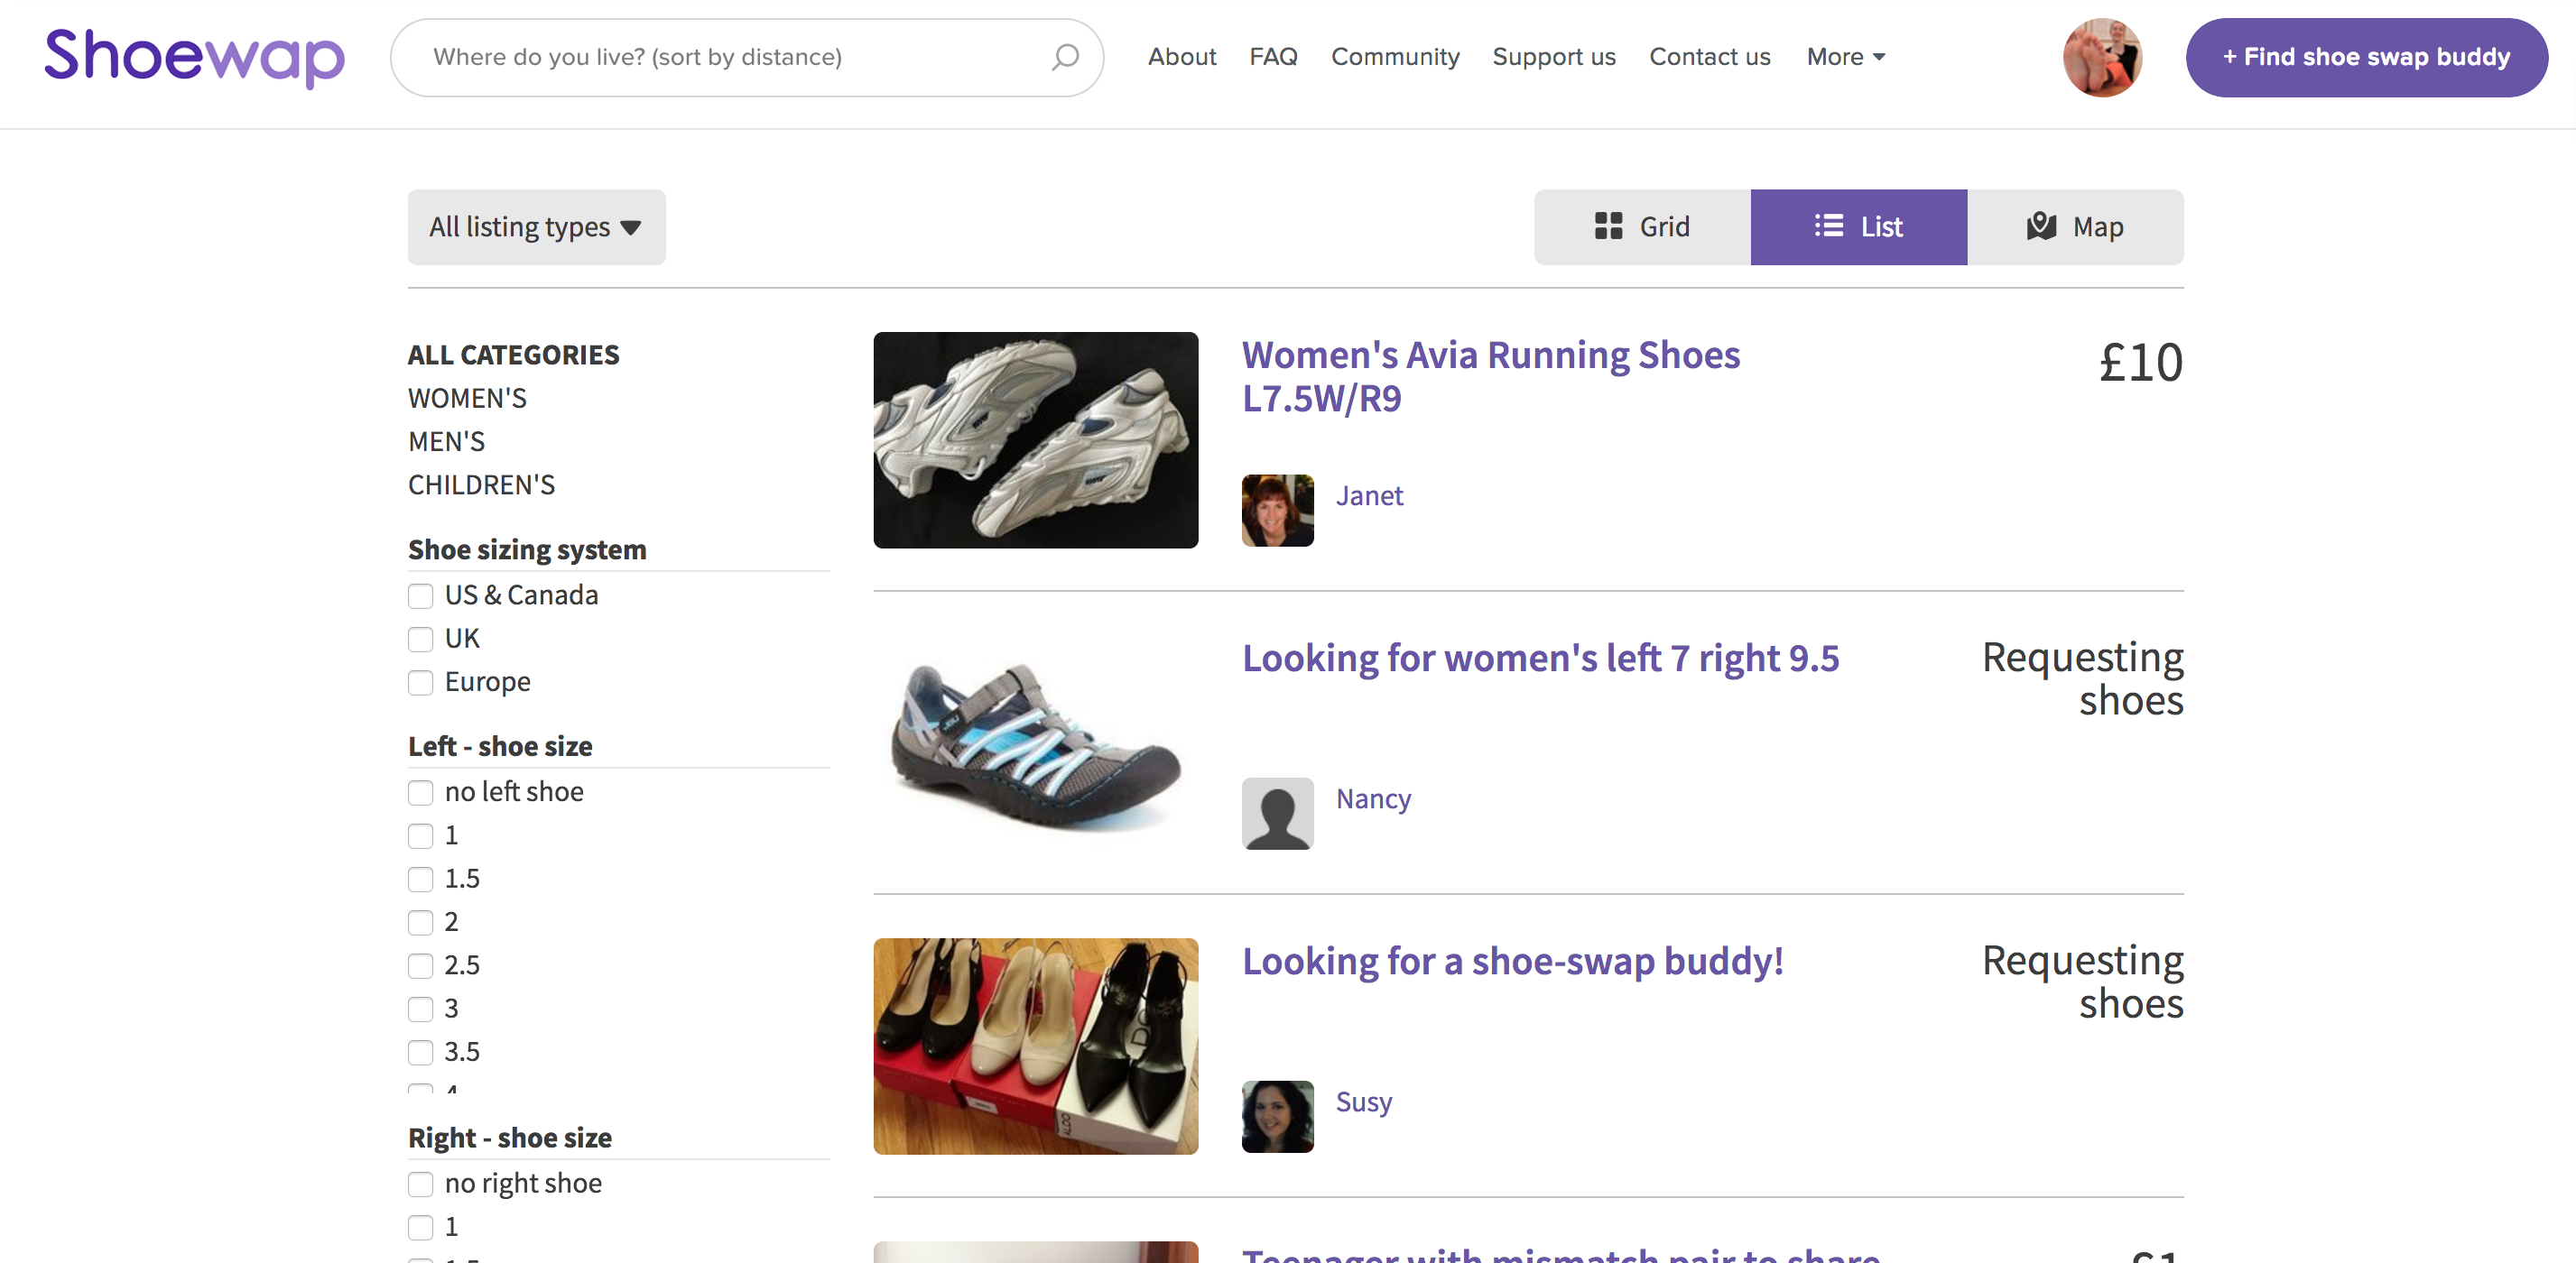2576x1263 pixels.
Task: Open Women's Avia Running Shoes listing
Action: [x=1491, y=377]
